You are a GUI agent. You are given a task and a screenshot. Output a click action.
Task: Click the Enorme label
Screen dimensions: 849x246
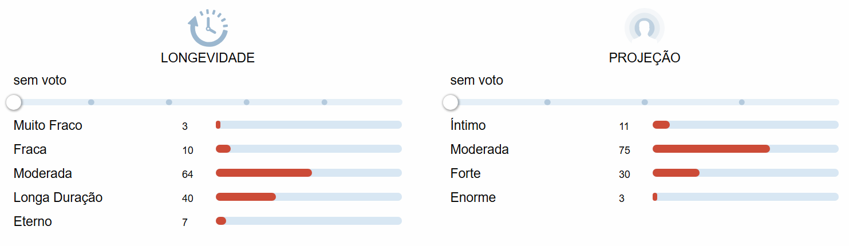click(x=473, y=197)
